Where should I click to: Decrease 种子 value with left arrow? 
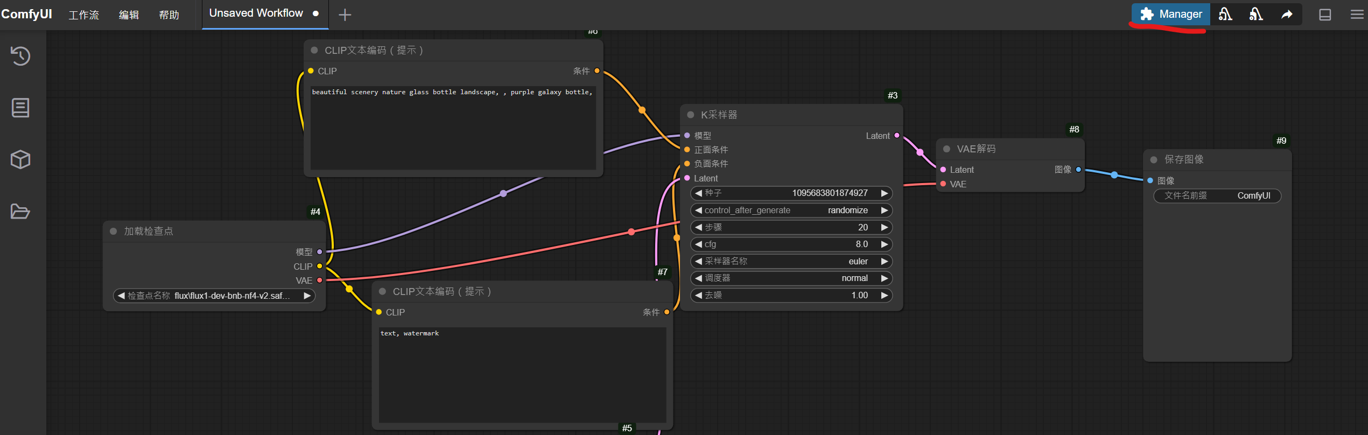pos(698,193)
